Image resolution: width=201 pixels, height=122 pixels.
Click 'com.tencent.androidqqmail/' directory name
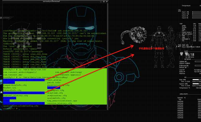click(20, 72)
